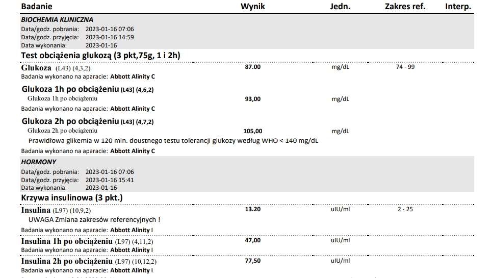
Task: Click the Wynik column header
Action: 253,7
